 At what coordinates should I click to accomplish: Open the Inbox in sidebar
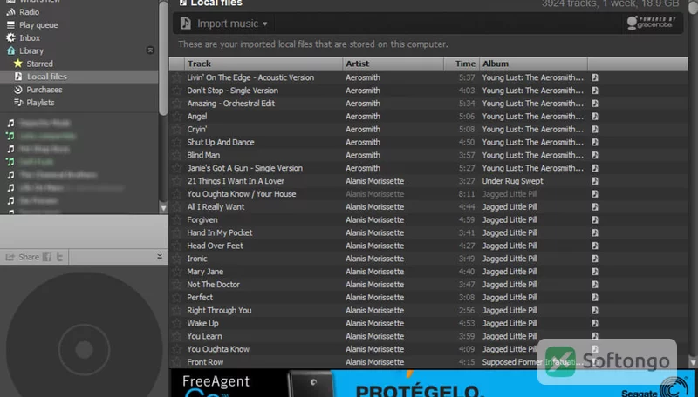(x=30, y=37)
